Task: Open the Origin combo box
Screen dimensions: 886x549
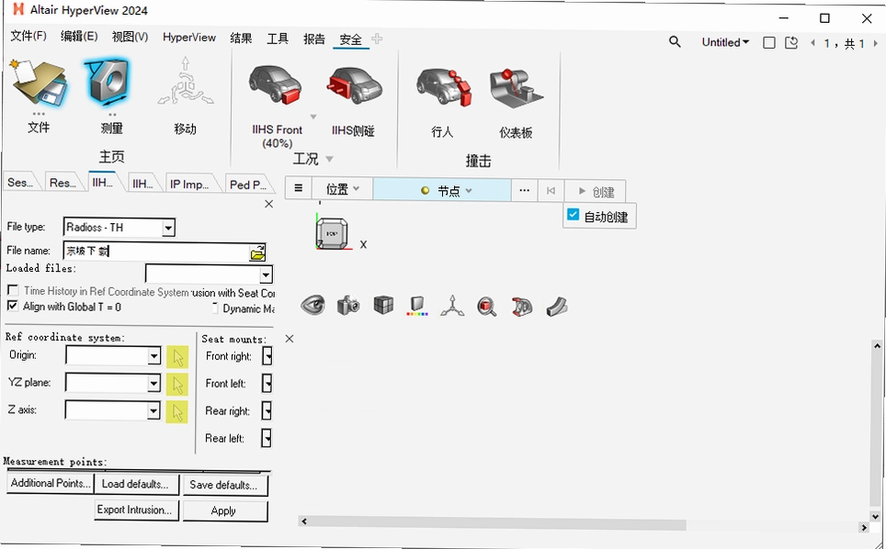Action: point(153,356)
